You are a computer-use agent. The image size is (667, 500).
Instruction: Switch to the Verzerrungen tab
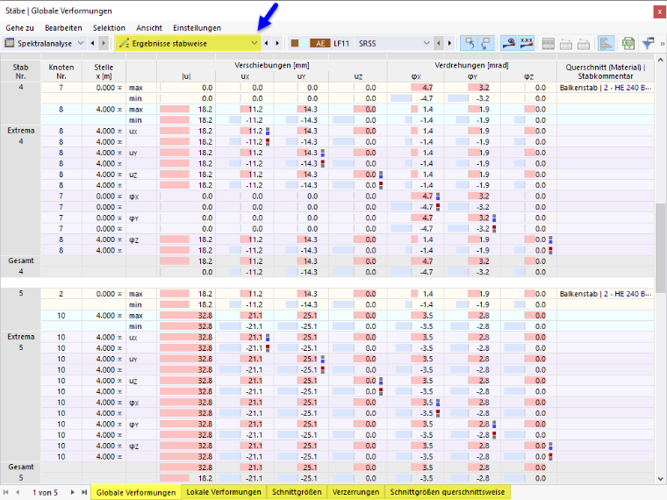(355, 492)
